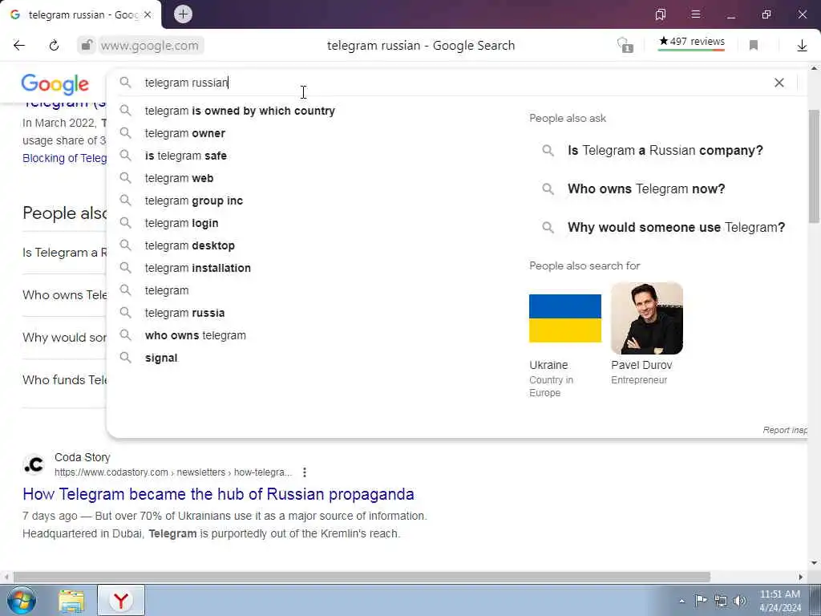Image resolution: width=821 pixels, height=616 pixels.
Task: Choose suggestion telegram owner
Action: tap(185, 134)
